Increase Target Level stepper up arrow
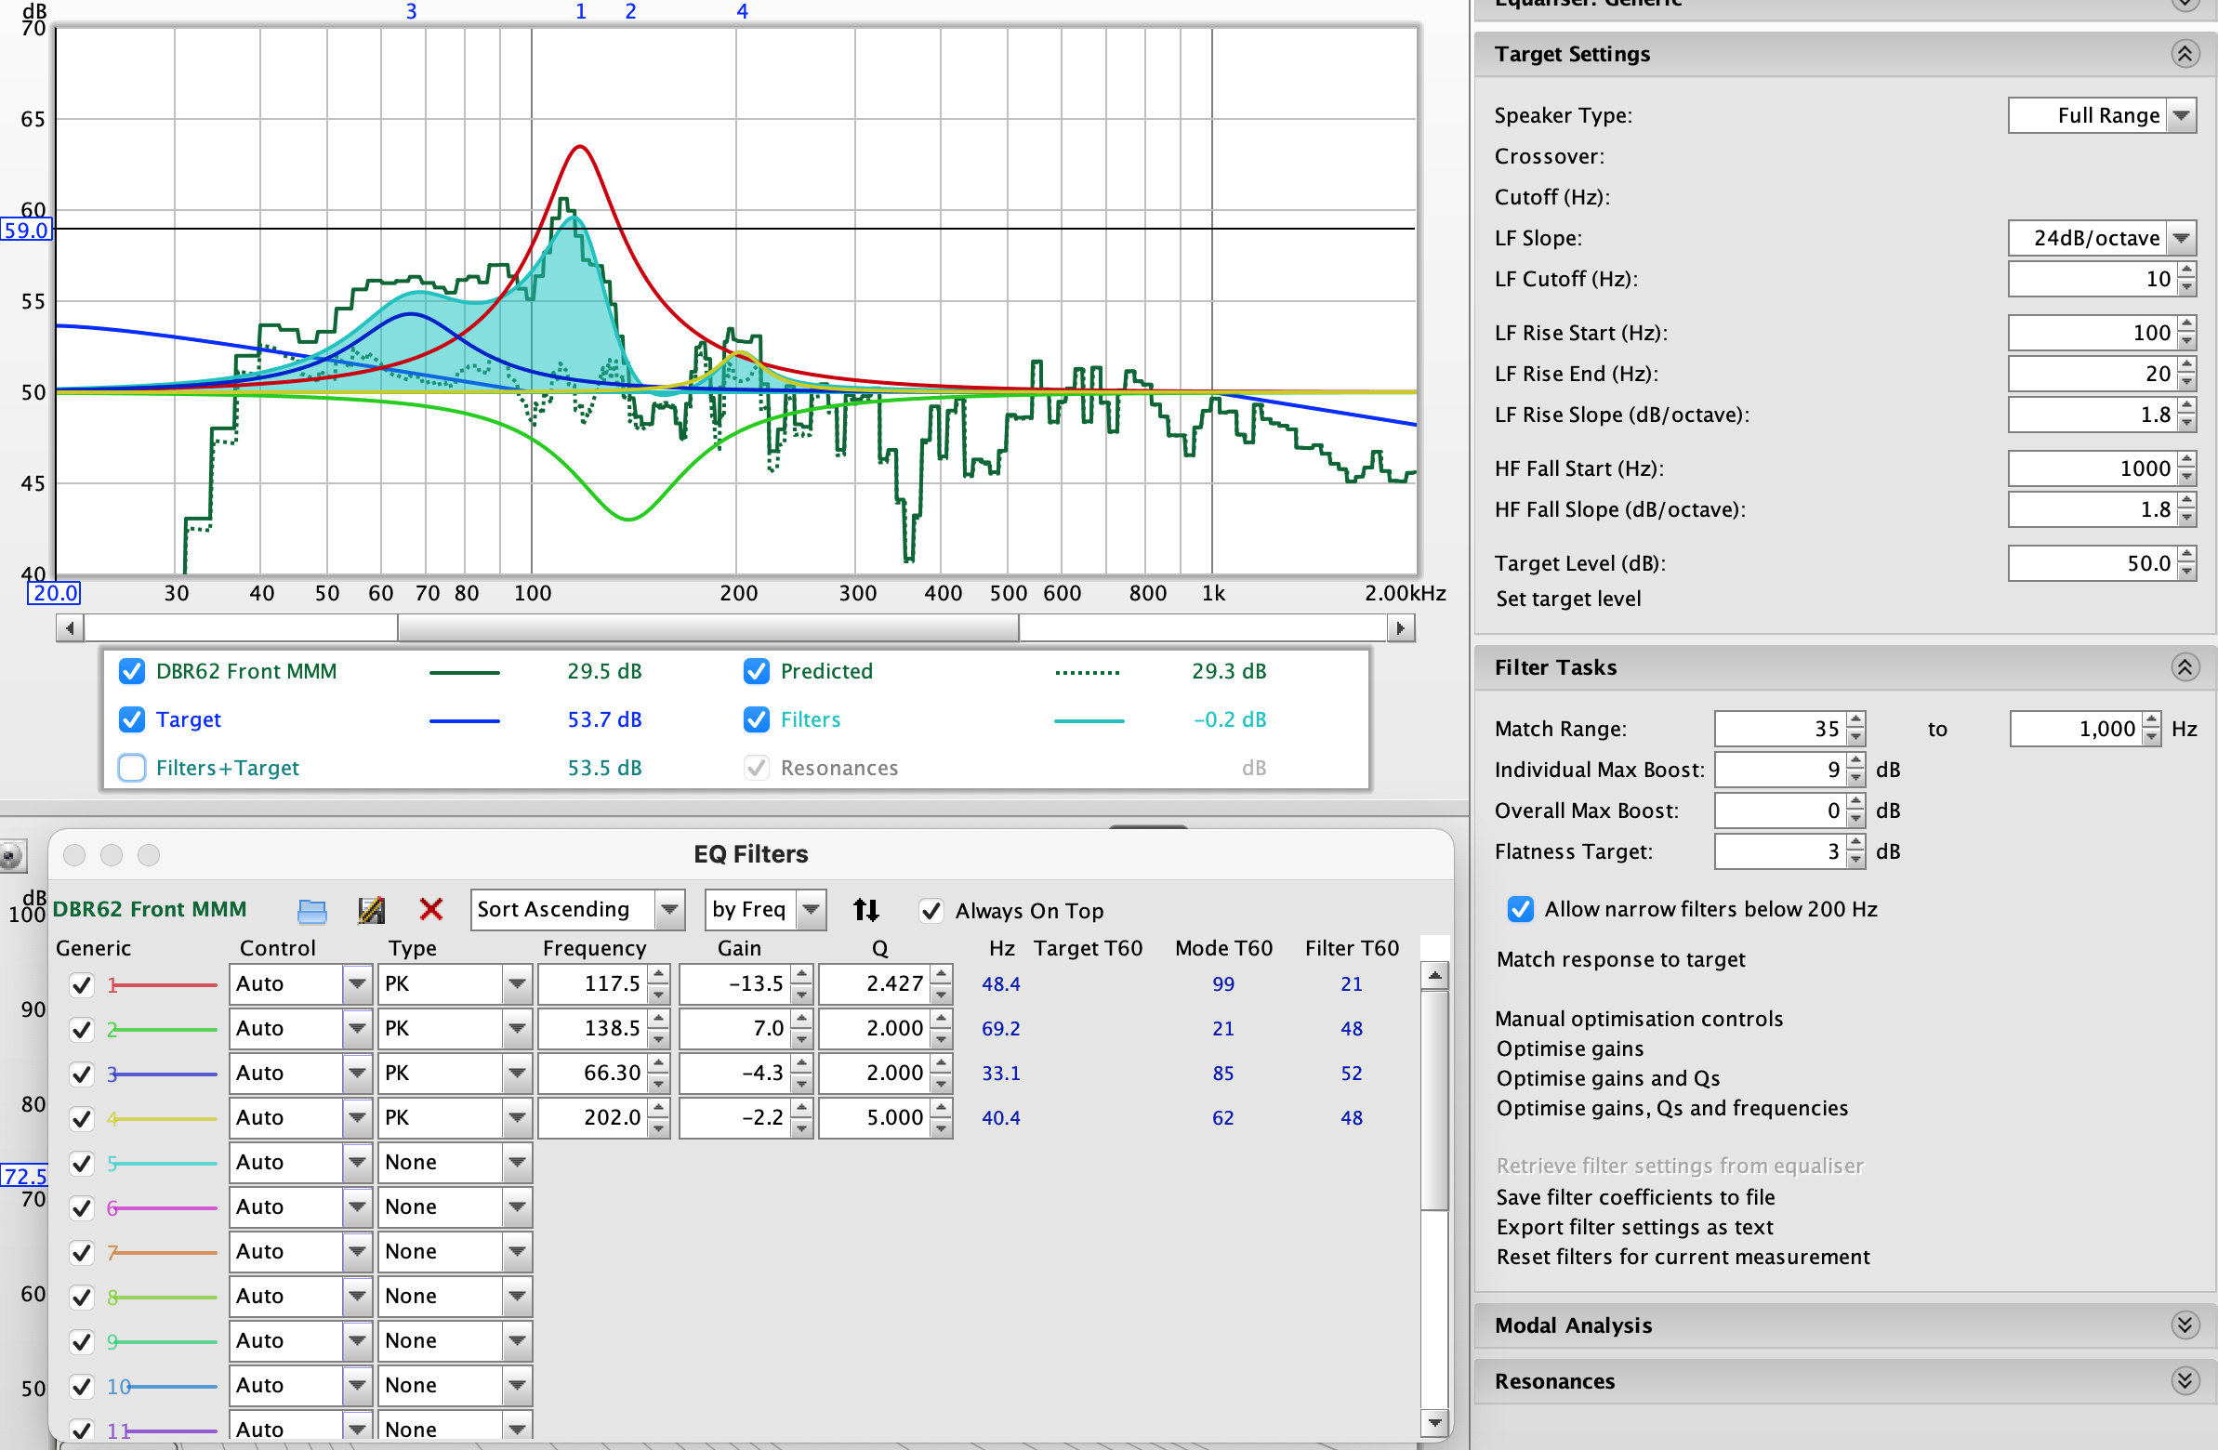This screenshot has width=2218, height=1450. (2187, 556)
